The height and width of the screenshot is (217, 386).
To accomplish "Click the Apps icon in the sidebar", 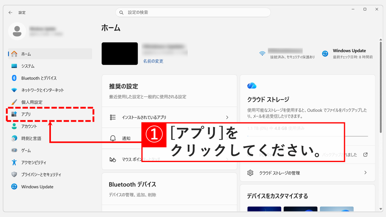I will pos(14,114).
